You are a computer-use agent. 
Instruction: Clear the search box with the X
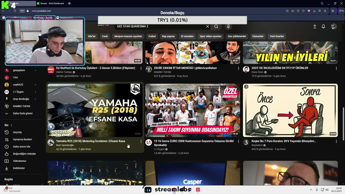point(208,26)
